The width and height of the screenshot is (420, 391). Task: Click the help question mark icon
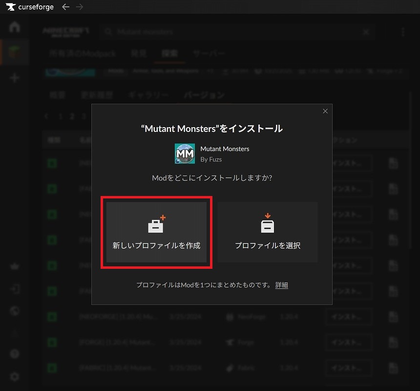coord(15,353)
